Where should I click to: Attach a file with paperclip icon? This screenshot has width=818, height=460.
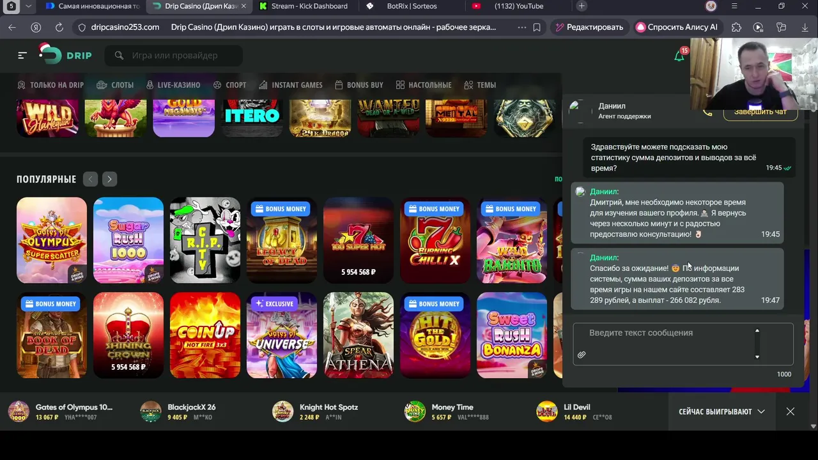coord(582,355)
